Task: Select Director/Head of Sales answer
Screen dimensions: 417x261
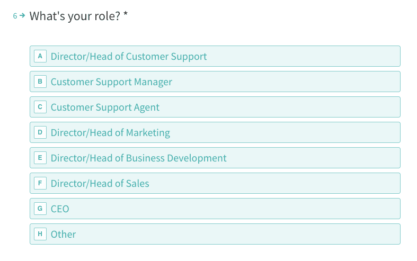Action: (x=100, y=183)
